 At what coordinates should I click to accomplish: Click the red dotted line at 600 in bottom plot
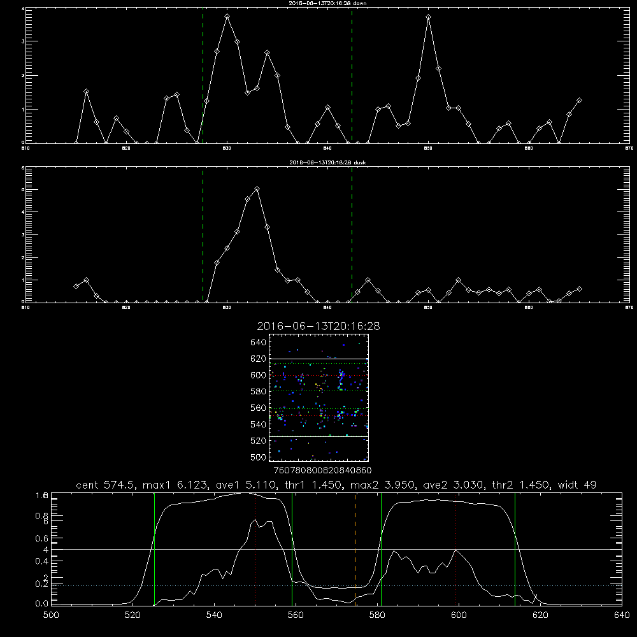(455, 549)
